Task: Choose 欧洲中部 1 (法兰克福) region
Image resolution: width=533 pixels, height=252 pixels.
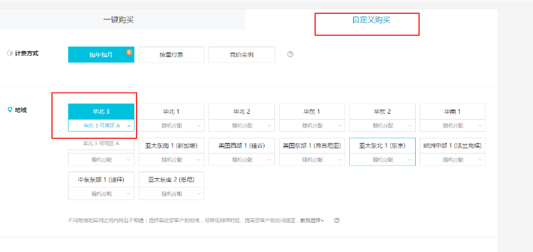Action: [x=453, y=146]
